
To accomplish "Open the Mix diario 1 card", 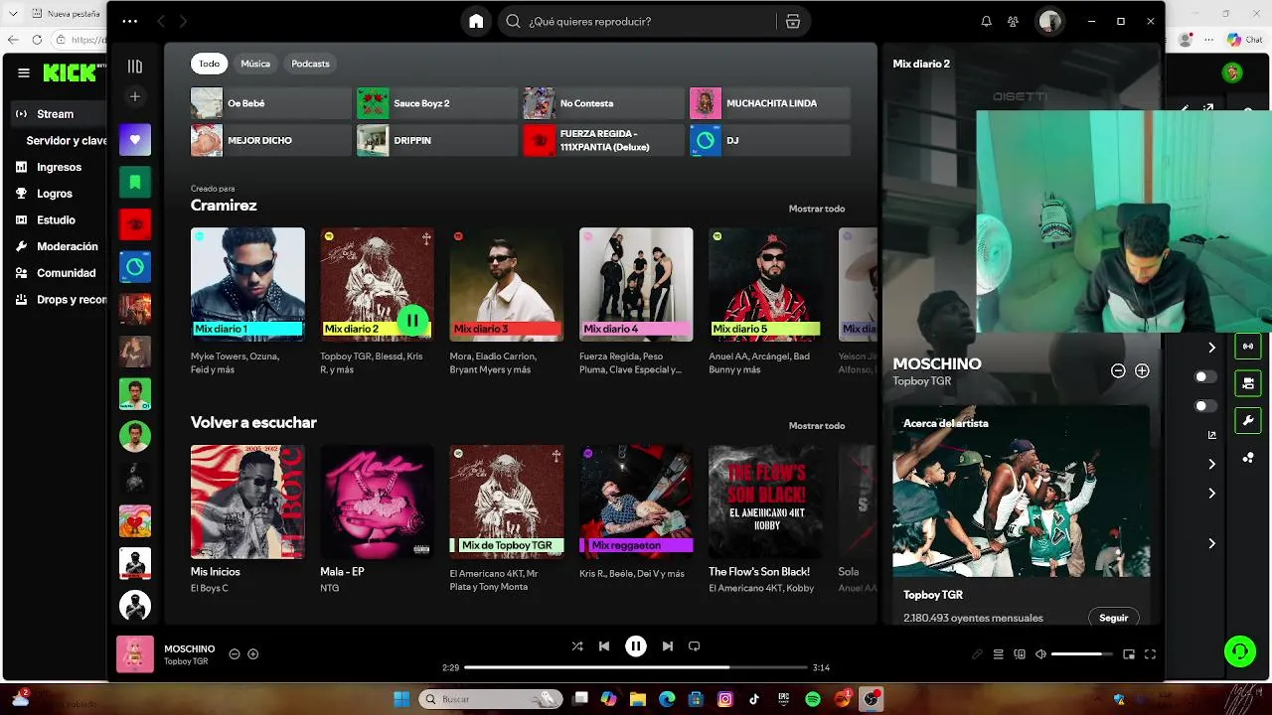I will [247, 302].
